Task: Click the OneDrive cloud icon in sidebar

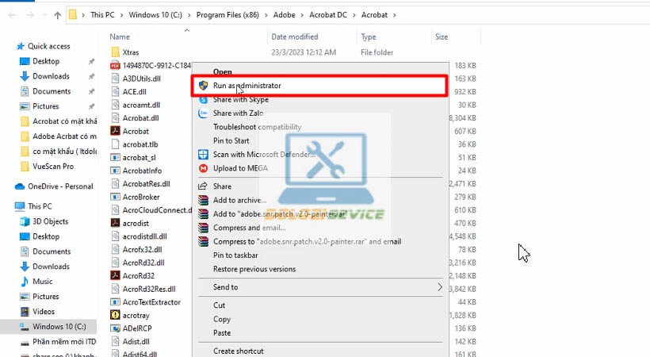Action: [20, 186]
